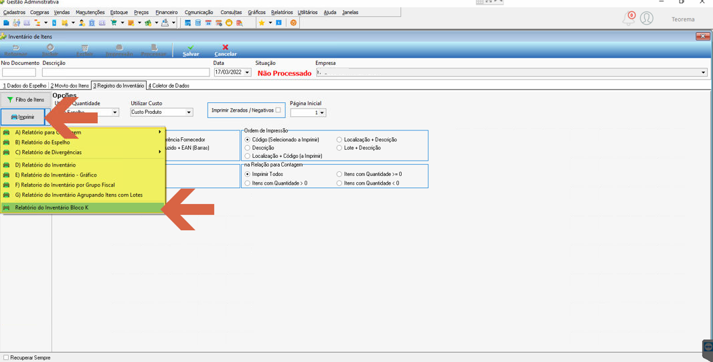
Task: Expand dropdown arrow next to green money icon
Action: tap(157, 22)
